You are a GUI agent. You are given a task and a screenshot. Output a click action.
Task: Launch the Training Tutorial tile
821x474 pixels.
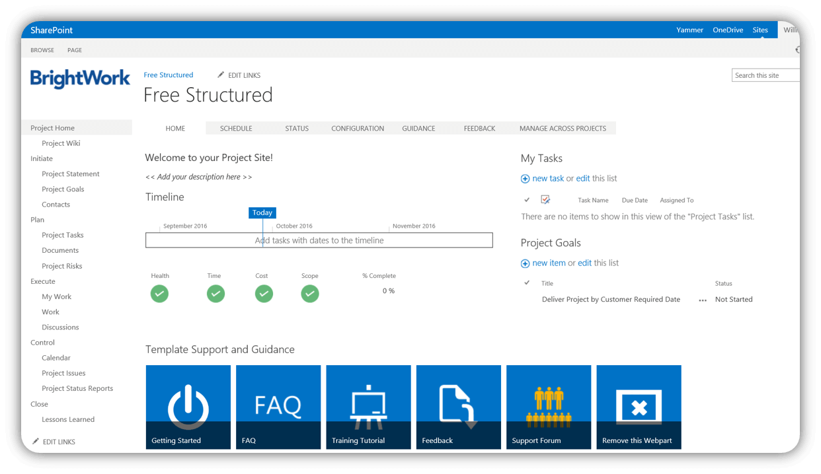pos(368,407)
